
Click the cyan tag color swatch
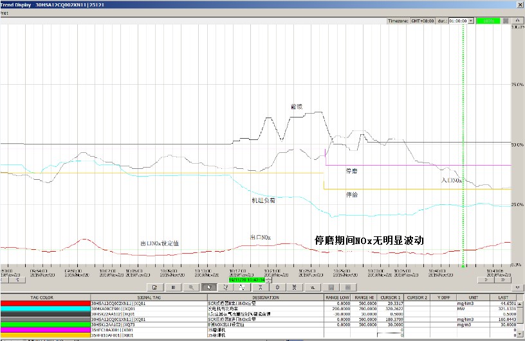click(45, 309)
